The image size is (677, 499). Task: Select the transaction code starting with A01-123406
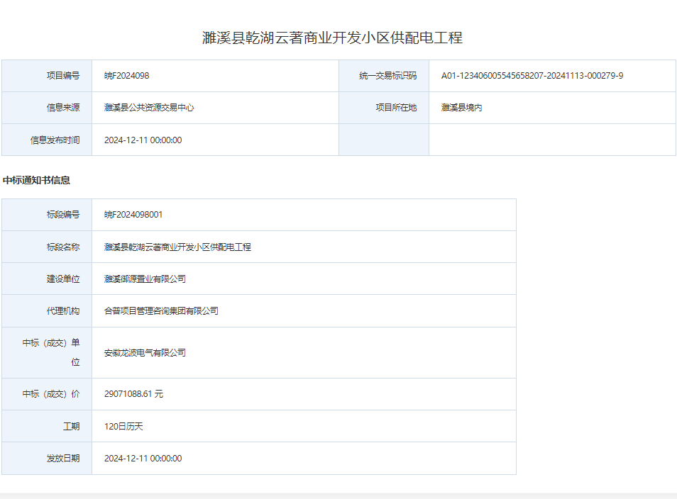(x=532, y=76)
